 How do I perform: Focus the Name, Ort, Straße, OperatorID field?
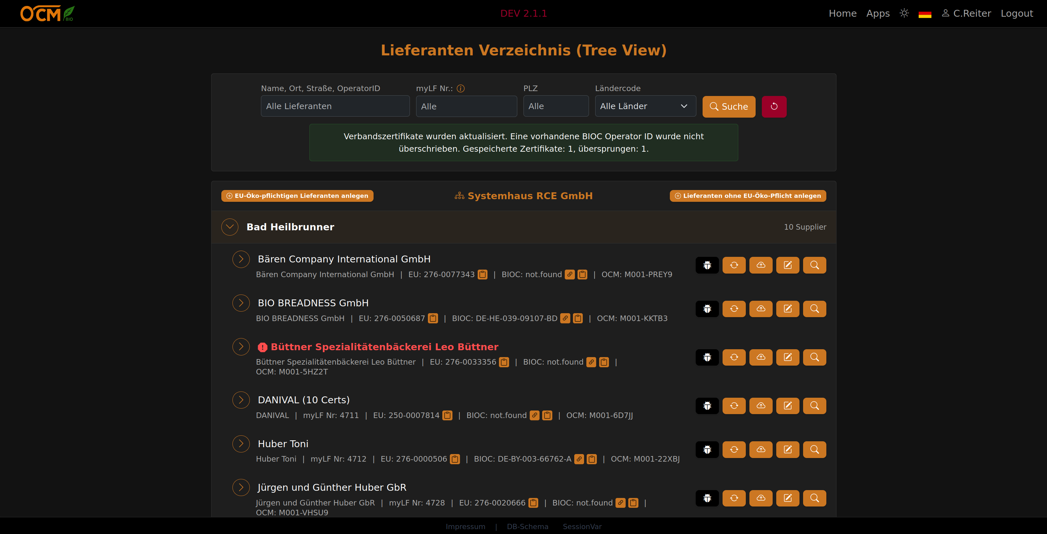point(335,106)
